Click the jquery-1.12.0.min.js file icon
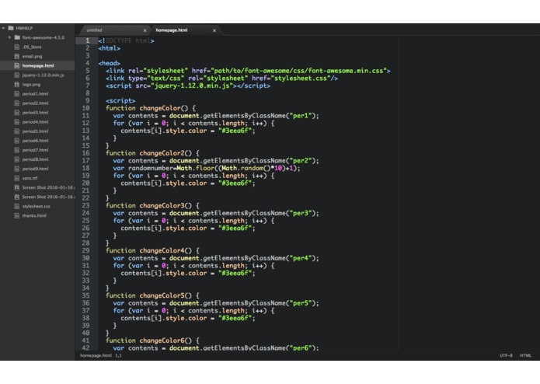 [x=17, y=75]
